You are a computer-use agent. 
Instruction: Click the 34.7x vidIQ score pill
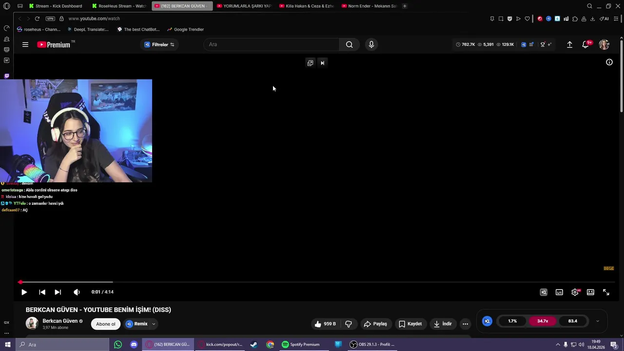click(x=543, y=321)
